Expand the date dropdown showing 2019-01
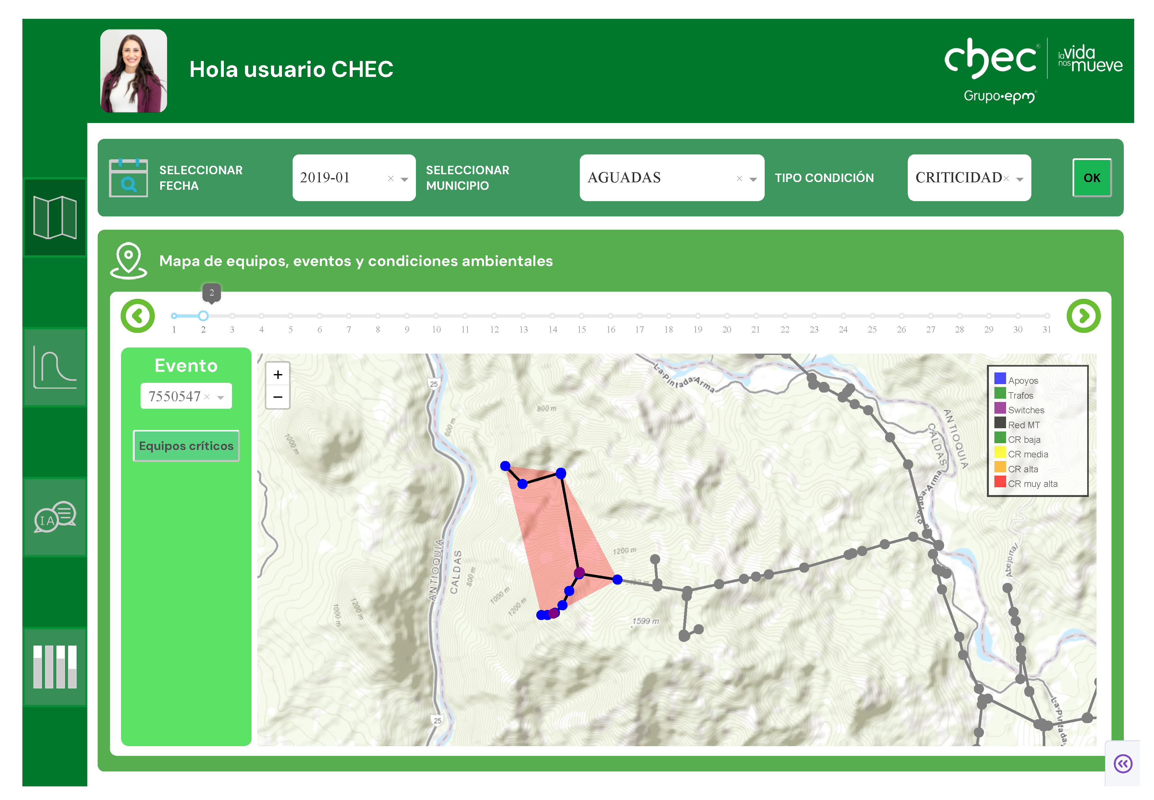Image resolution: width=1154 pixels, height=800 pixels. click(x=405, y=179)
